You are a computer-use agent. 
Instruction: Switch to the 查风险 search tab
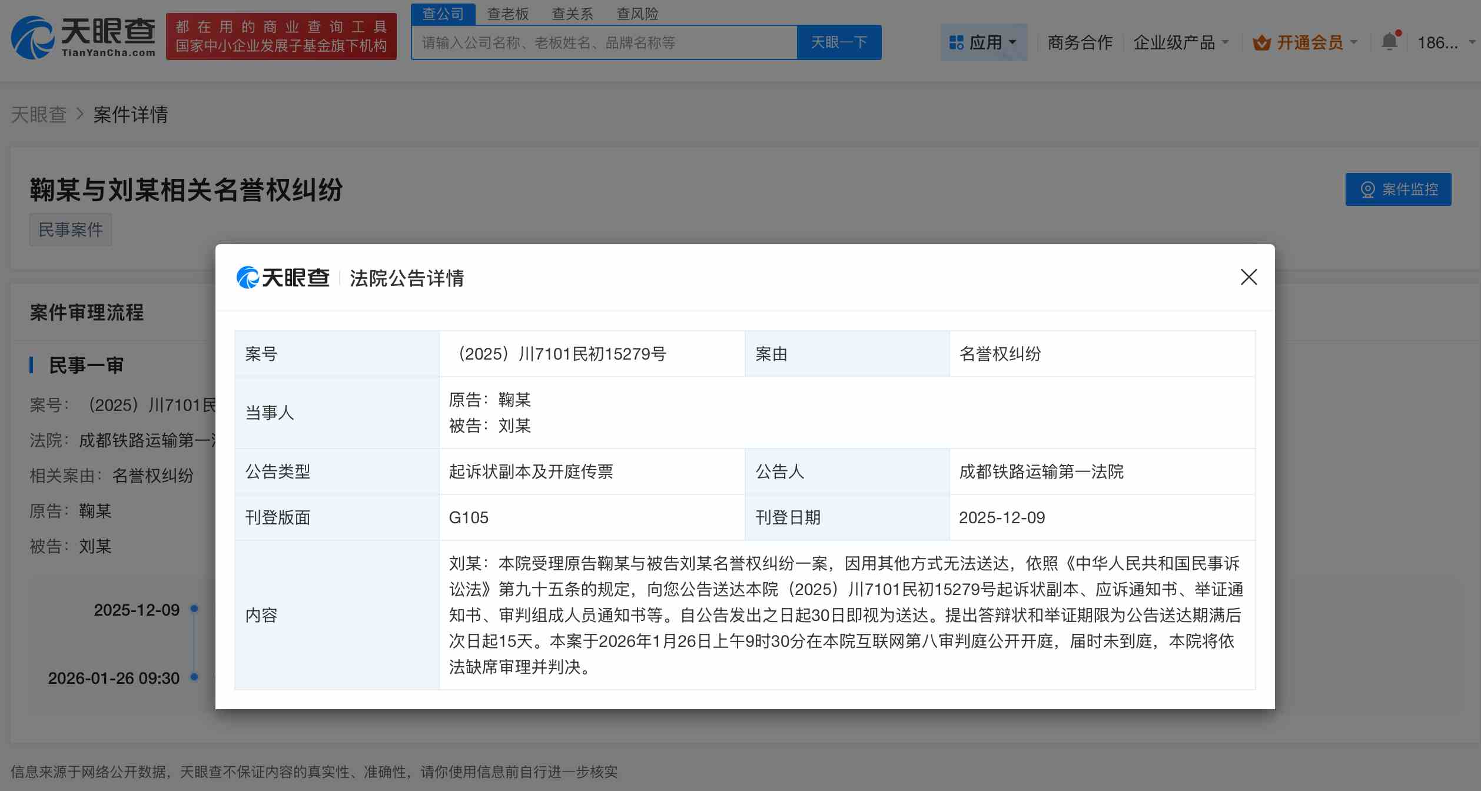coord(637,13)
